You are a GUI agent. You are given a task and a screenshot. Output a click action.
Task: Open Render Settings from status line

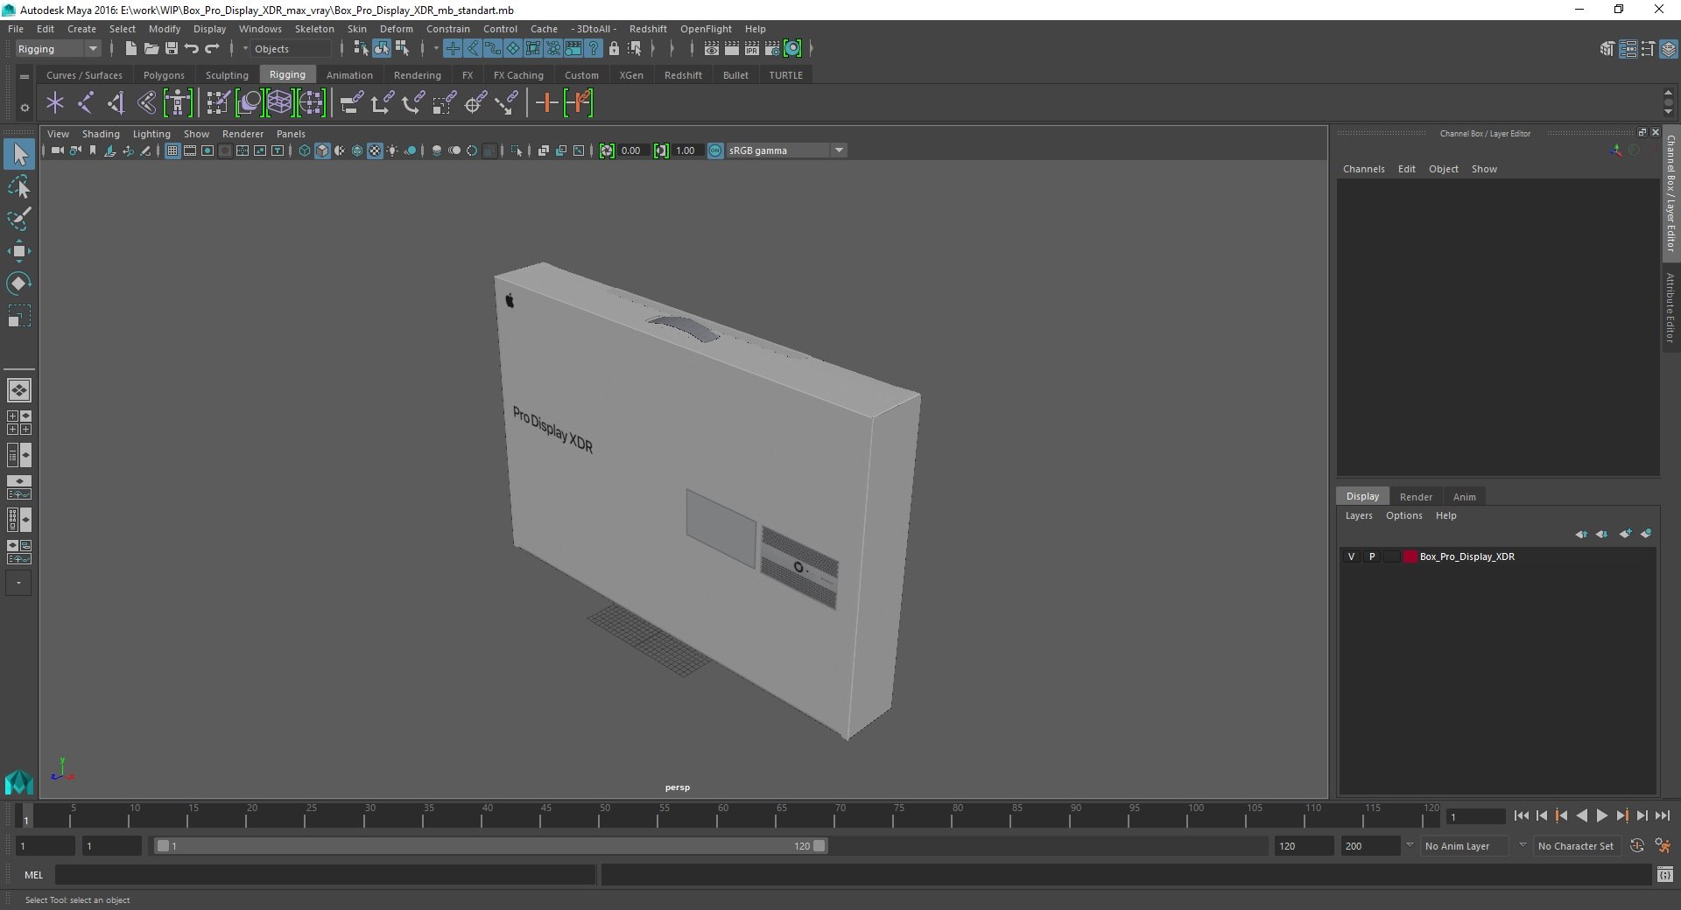772,49
